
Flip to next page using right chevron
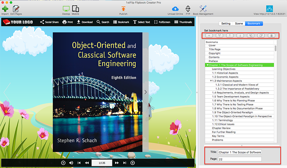tap(145, 92)
